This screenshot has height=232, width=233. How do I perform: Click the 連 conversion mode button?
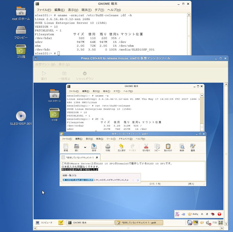[207, 214]
